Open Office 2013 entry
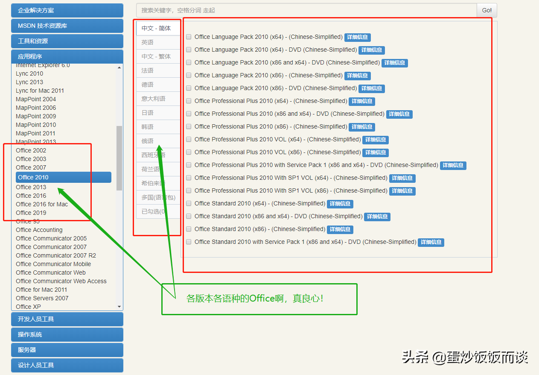Screen dimensions: 539x375 coord(31,187)
